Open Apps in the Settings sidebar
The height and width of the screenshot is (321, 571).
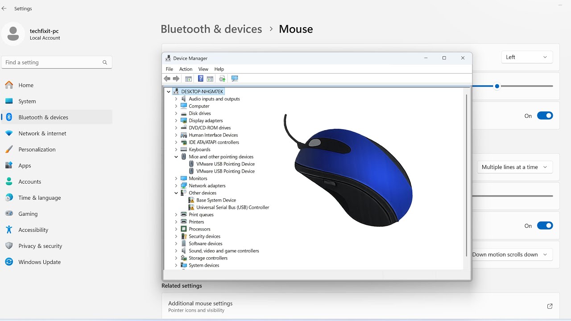pyautogui.click(x=57, y=165)
